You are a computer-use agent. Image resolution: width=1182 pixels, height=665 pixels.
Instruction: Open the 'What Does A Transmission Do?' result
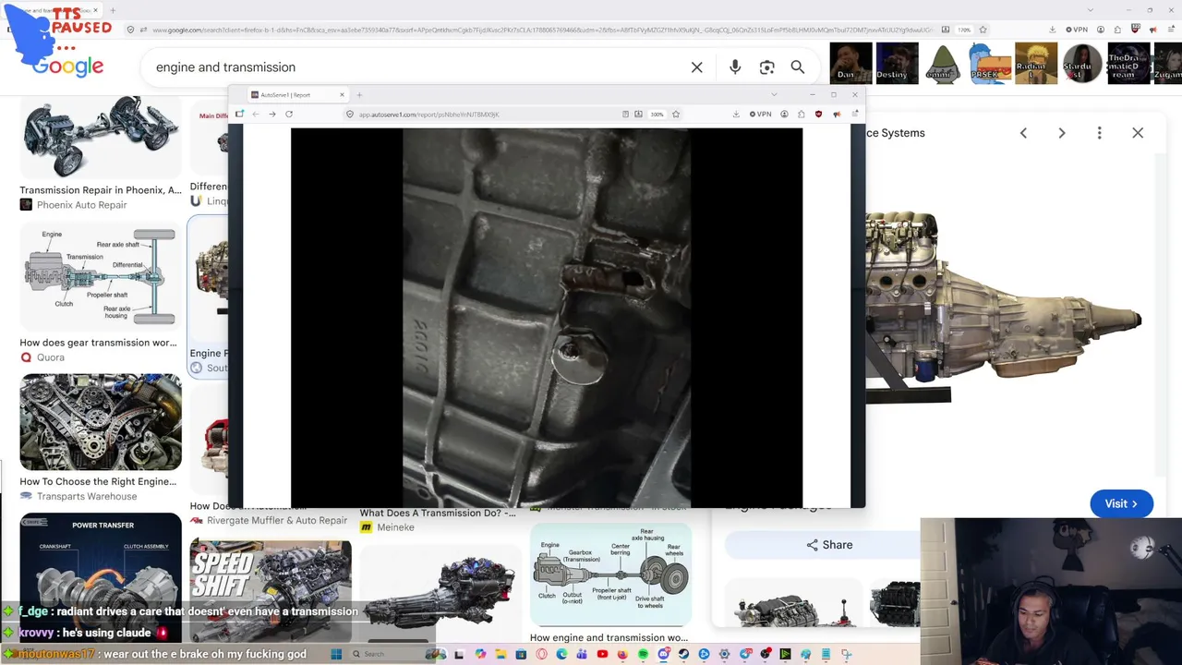(x=438, y=513)
